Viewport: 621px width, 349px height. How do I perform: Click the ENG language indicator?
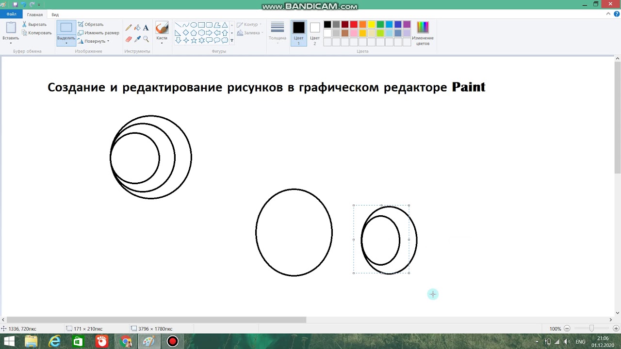pyautogui.click(x=580, y=342)
